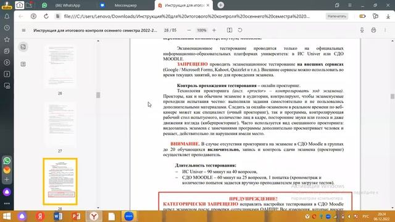
Task: Open history clock icon in sidebar
Action: pyautogui.click(x=7, y=28)
